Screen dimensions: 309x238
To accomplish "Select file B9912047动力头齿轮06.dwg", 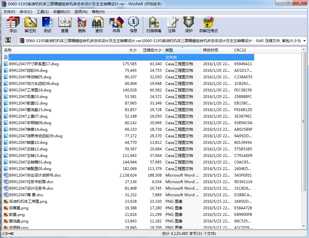I will point(34,83).
